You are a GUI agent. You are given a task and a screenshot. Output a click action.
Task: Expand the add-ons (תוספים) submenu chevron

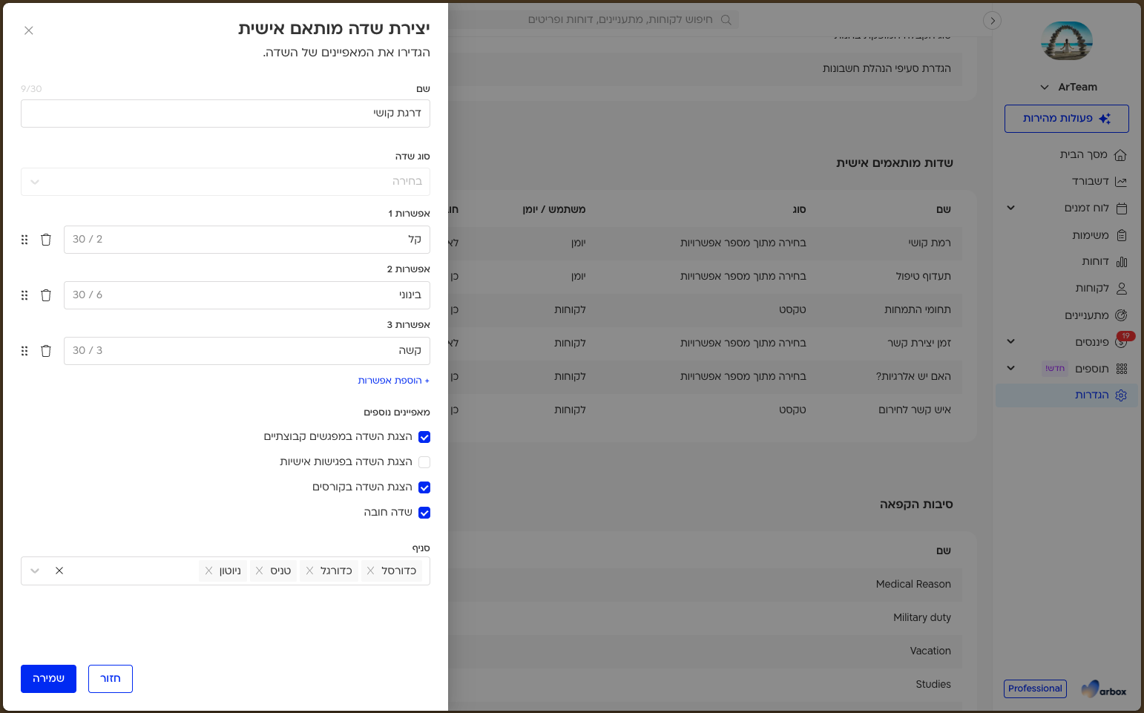click(x=1010, y=368)
